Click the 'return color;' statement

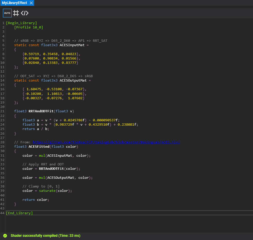(36, 200)
